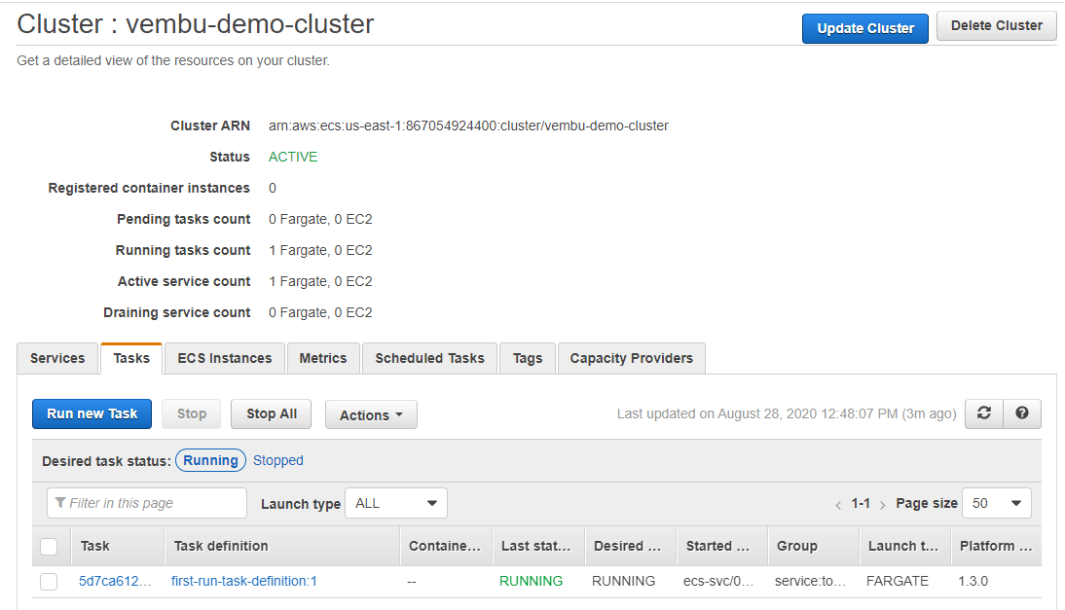
Task: Open the ECS Instances tab
Action: pos(225,358)
